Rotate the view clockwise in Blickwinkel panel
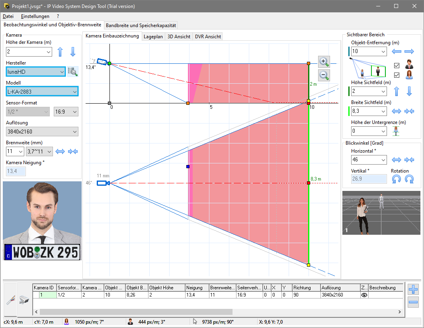 coord(409,179)
